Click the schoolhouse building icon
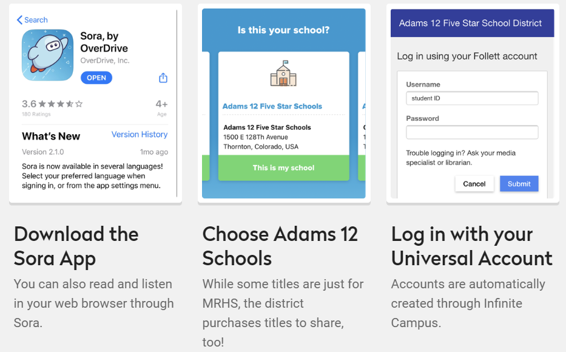This screenshot has width=566, height=352. pos(283,73)
